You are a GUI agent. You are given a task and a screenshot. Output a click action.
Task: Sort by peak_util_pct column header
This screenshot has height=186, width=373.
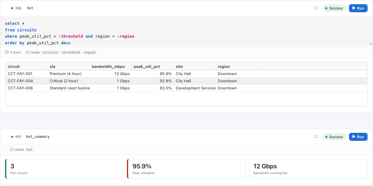coord(153,66)
